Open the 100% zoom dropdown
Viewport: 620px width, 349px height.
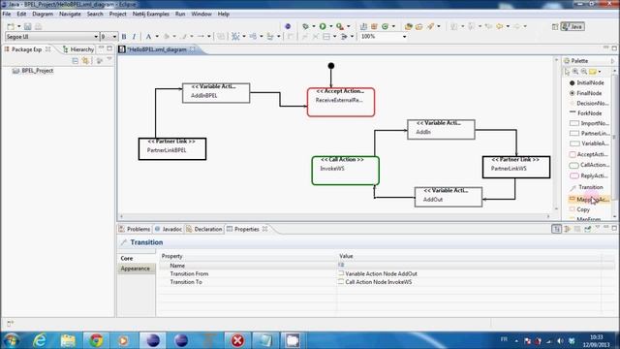(x=404, y=37)
